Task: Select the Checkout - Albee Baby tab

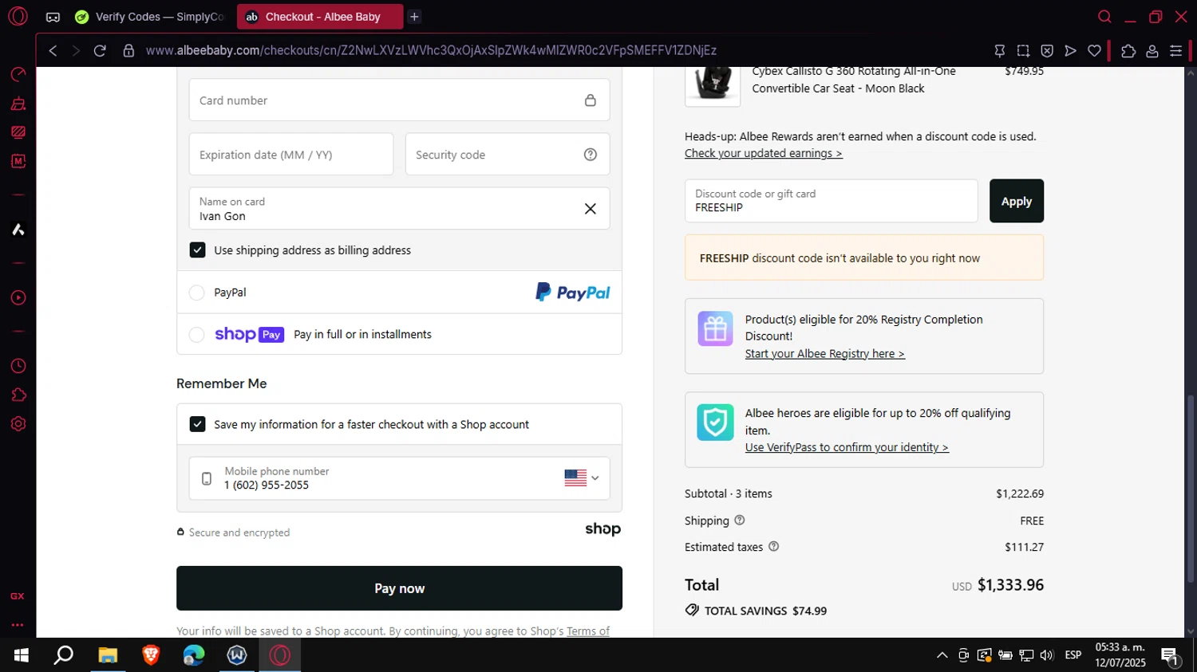Action: click(x=319, y=17)
